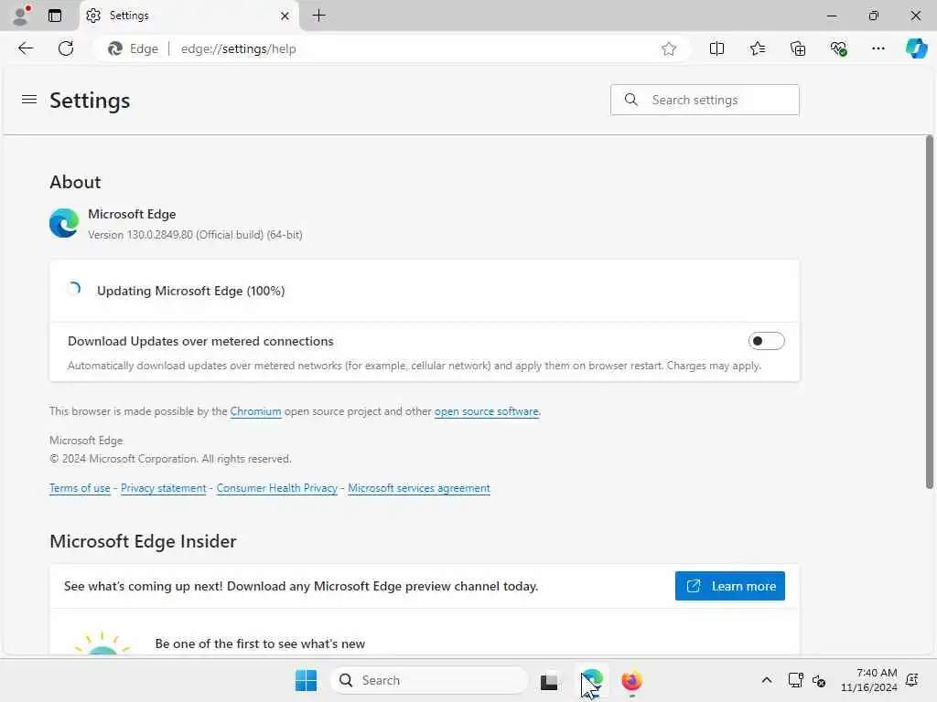937x702 pixels.
Task: Open the Microsoft services agreement link
Action: point(419,488)
